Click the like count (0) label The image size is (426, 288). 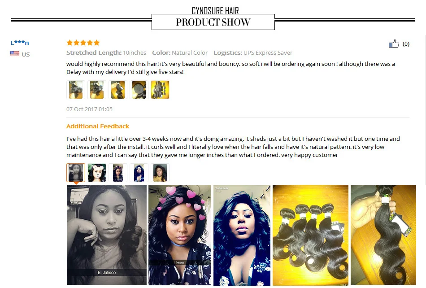[406, 44]
